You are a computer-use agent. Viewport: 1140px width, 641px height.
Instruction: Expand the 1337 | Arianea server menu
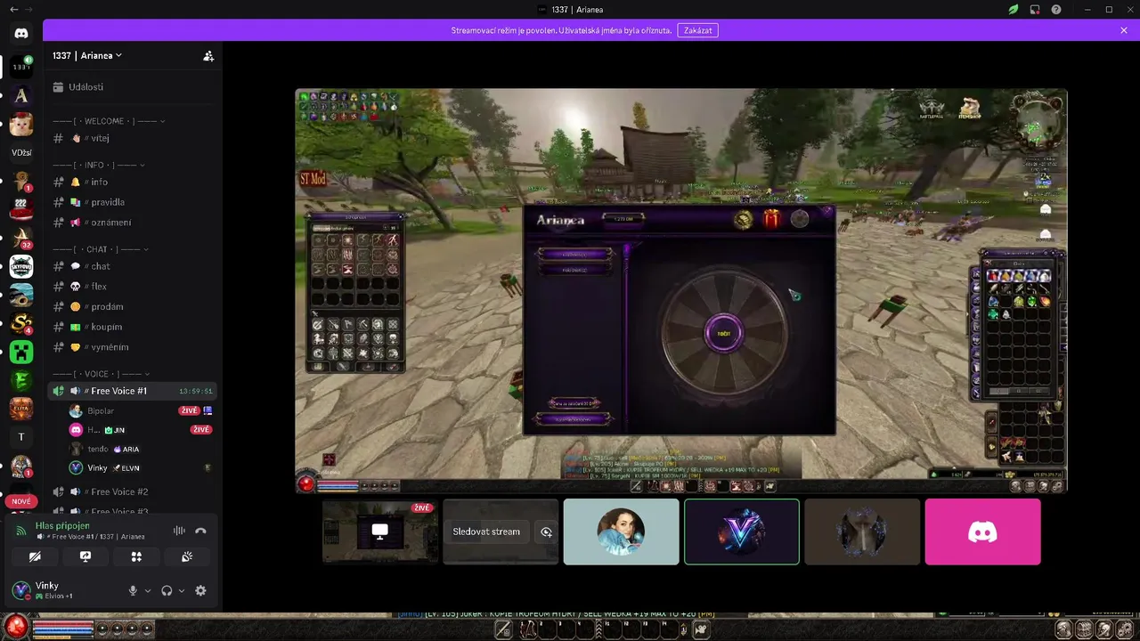[x=87, y=55]
